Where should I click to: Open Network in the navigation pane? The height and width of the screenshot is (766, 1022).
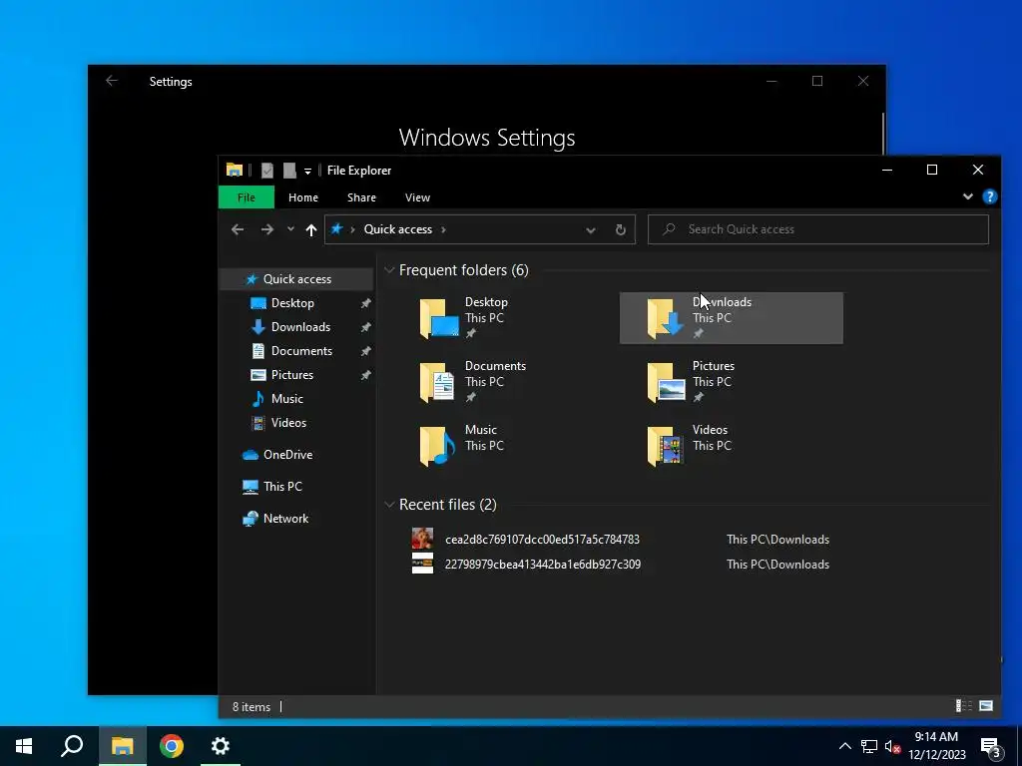pos(285,519)
